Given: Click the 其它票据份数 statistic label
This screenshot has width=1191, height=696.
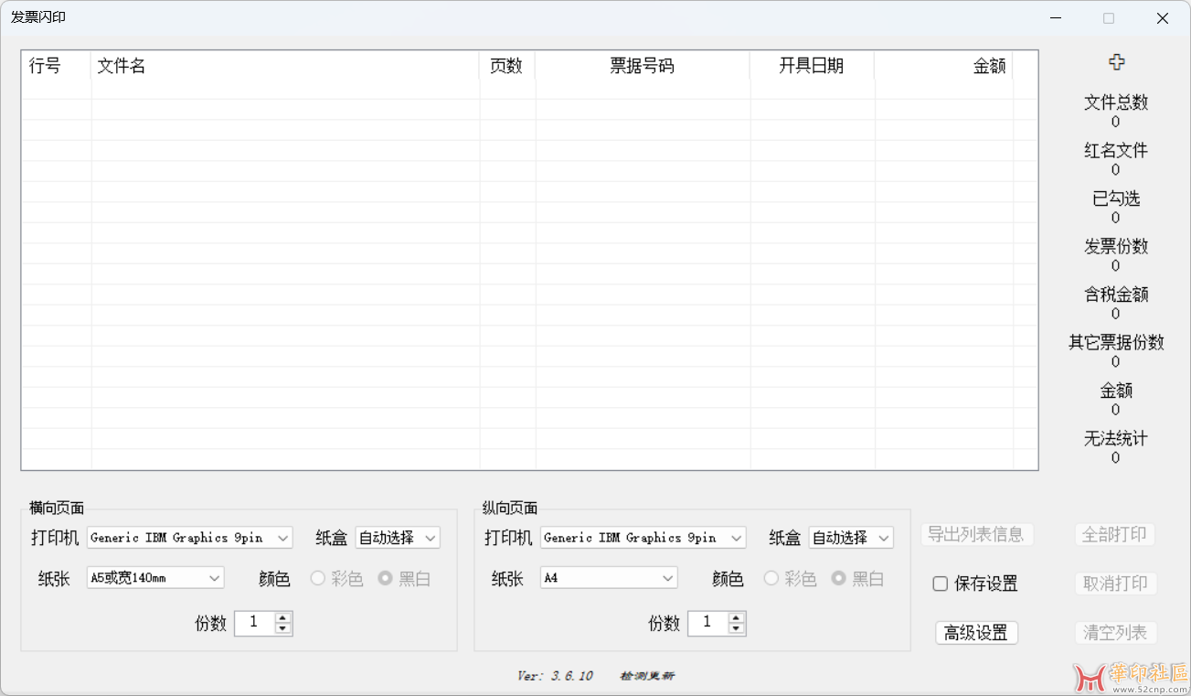Looking at the screenshot, I should point(1116,343).
